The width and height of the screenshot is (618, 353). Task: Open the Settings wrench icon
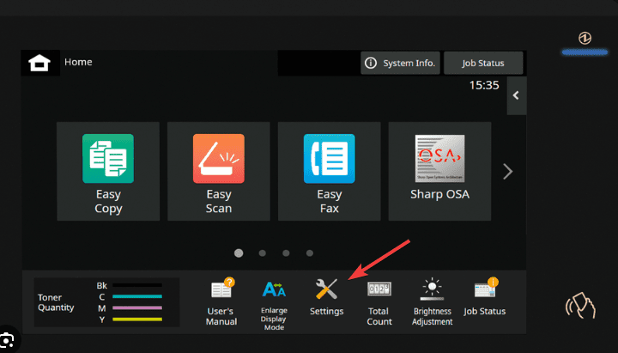pyautogui.click(x=327, y=296)
